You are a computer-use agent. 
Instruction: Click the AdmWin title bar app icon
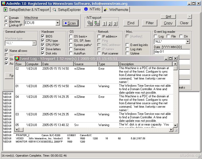pyautogui.click(x=3, y=3)
